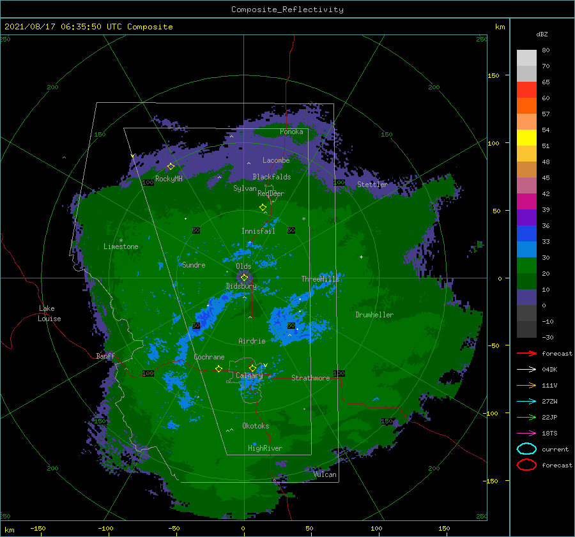Click the Sylvan label
The width and height of the screenshot is (575, 537).
[x=245, y=188]
